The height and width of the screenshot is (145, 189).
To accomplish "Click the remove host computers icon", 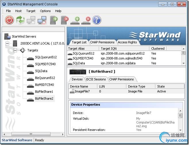I will point(42,20).
